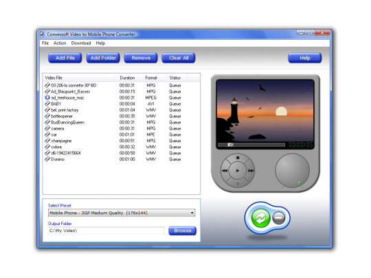Click file icon next to Ad_Blaupunkt_Basses
This screenshot has height=278, width=371.
[x=47, y=91]
